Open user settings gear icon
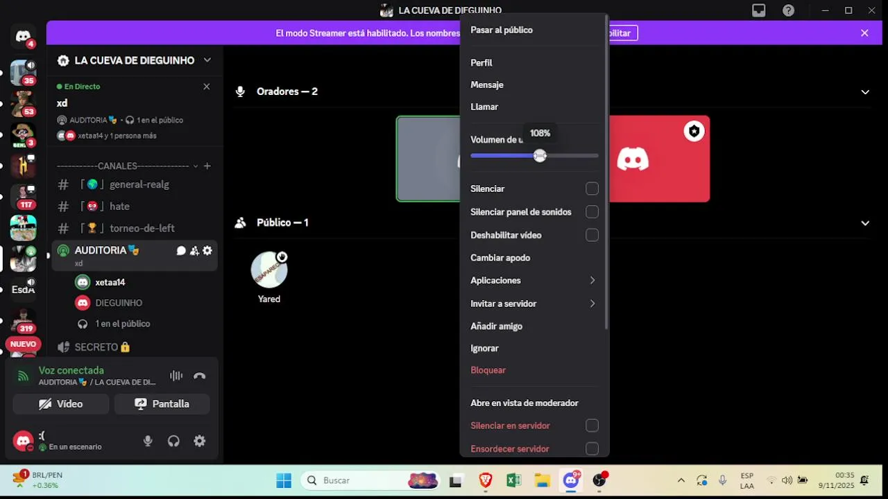The height and width of the screenshot is (499, 888). click(x=200, y=441)
